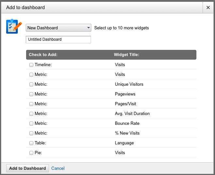The height and width of the screenshot is (175, 215).
Task: Enable the Metric Visits widget checkbox
Action: 31,75
